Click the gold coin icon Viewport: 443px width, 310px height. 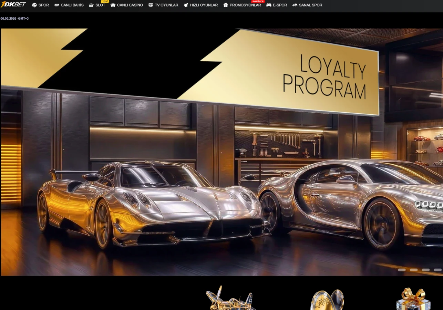327,300
